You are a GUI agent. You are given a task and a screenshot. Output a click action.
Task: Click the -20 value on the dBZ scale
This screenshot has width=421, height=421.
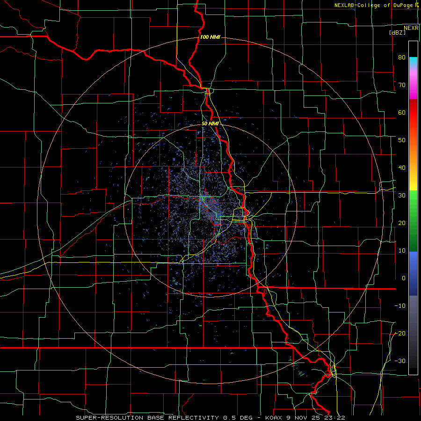400,333
